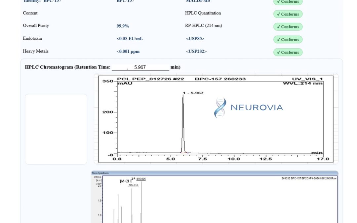Click the "HPLC Chromatogram (Retention Time:" heading
357x223 pixels.
click(x=68, y=67)
